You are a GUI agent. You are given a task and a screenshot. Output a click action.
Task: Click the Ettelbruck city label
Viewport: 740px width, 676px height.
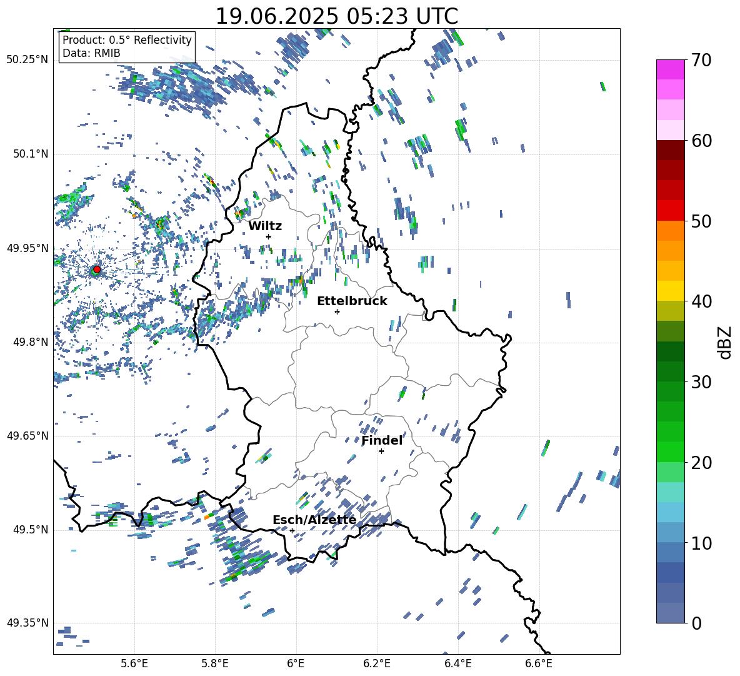click(x=352, y=301)
